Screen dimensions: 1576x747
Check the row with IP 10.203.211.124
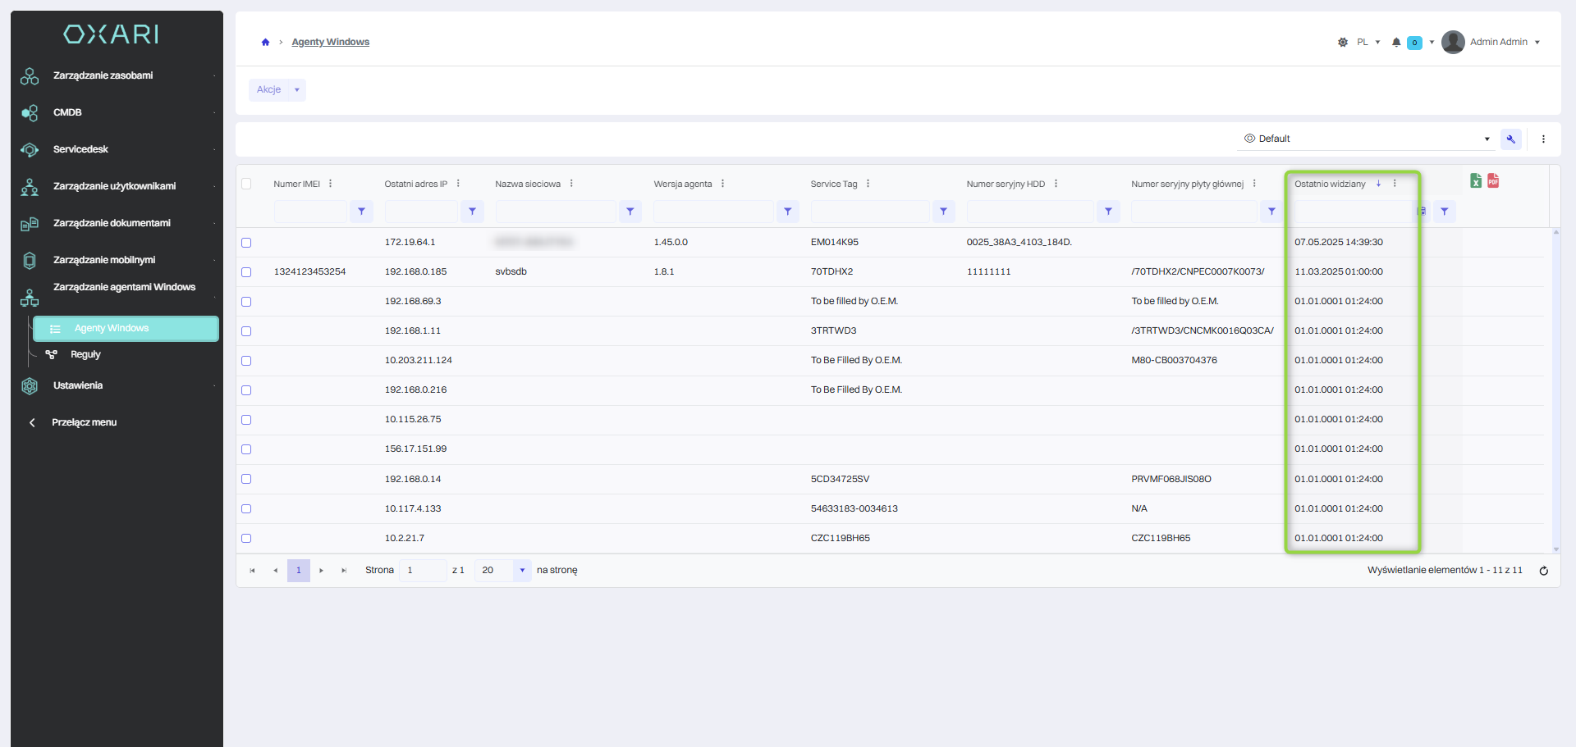tap(246, 361)
